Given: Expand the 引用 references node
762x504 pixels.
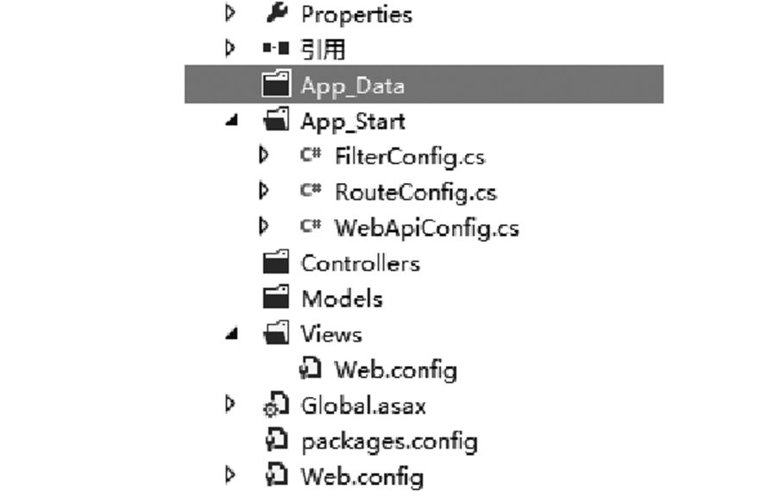Looking at the screenshot, I should point(230,49).
